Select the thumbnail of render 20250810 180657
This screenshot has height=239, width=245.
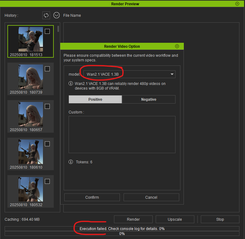tap(31, 114)
